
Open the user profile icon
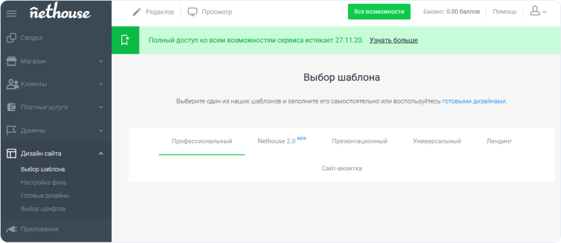(534, 12)
